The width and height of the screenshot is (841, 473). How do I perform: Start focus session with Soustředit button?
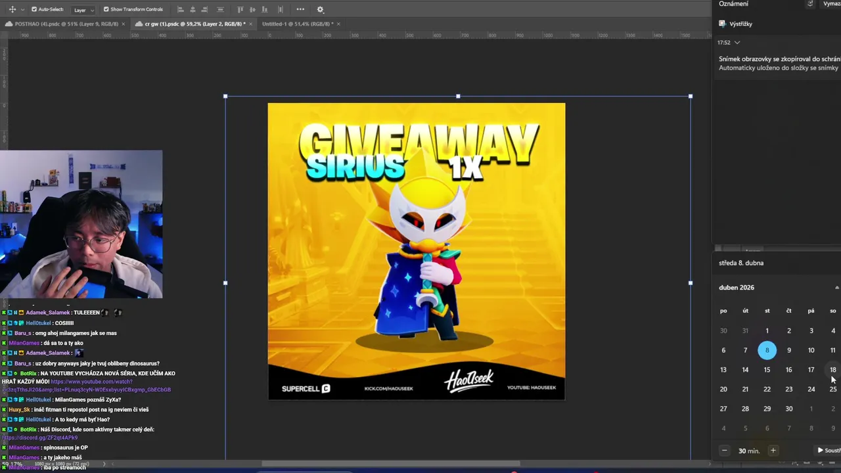(x=828, y=451)
